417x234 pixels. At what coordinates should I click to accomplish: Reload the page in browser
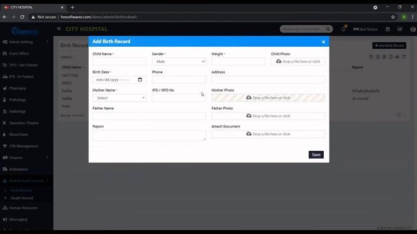click(22, 17)
